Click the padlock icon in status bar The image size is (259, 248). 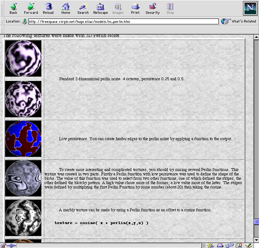click(3, 245)
